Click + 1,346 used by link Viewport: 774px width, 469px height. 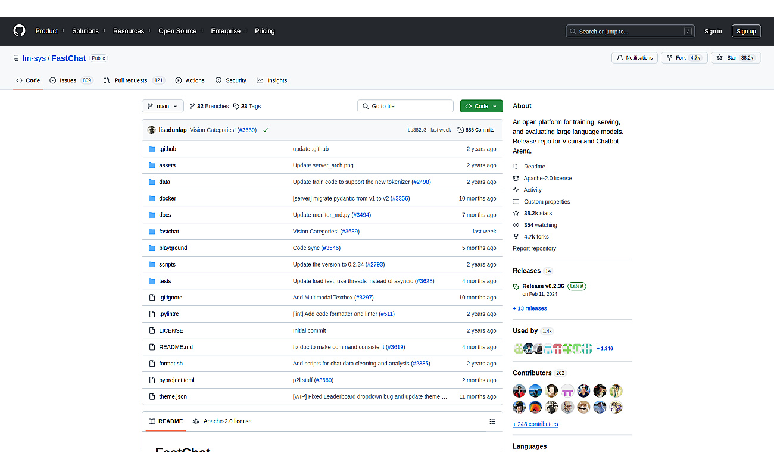pyautogui.click(x=604, y=348)
